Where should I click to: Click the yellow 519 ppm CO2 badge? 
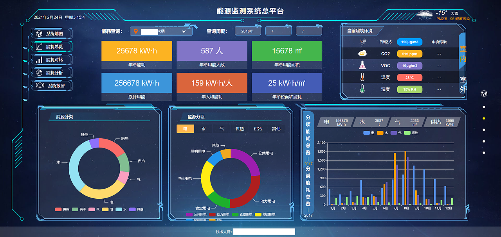(410, 54)
